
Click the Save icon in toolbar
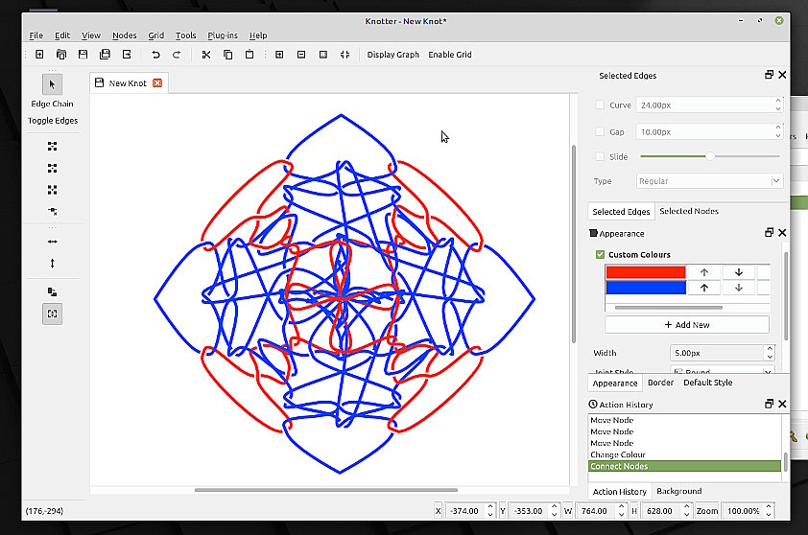83,54
